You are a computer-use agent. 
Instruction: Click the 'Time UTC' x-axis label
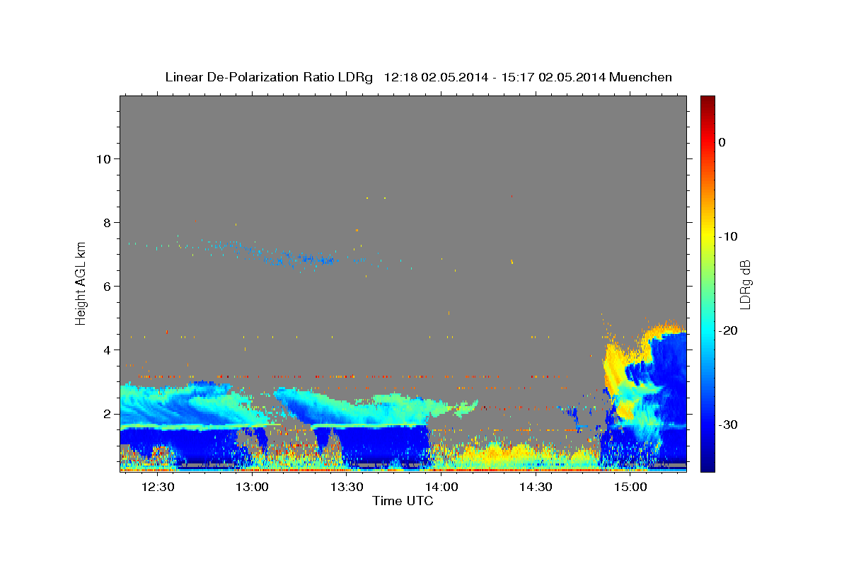coord(403,501)
